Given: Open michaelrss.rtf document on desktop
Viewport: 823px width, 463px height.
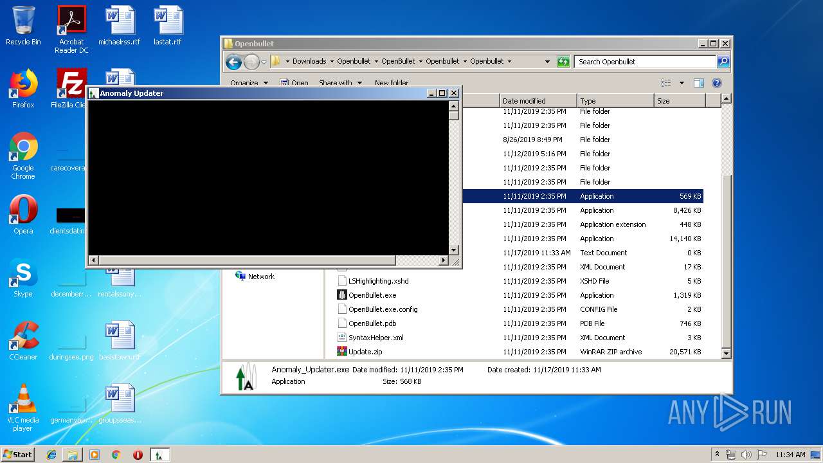Looking at the screenshot, I should (120, 26).
